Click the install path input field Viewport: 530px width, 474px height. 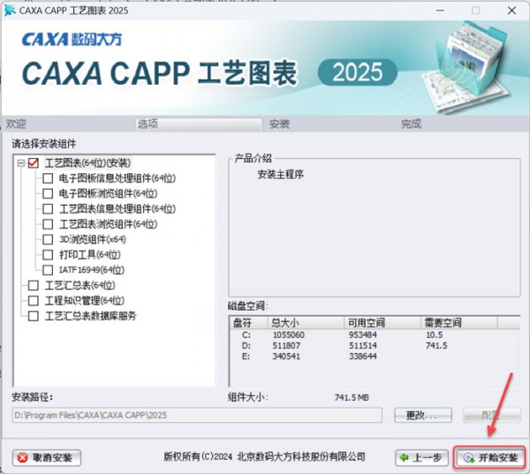[x=197, y=415]
